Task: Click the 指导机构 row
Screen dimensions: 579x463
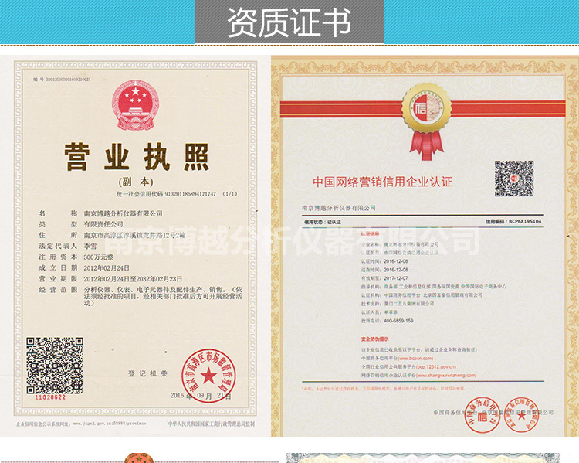Action: coord(434,287)
